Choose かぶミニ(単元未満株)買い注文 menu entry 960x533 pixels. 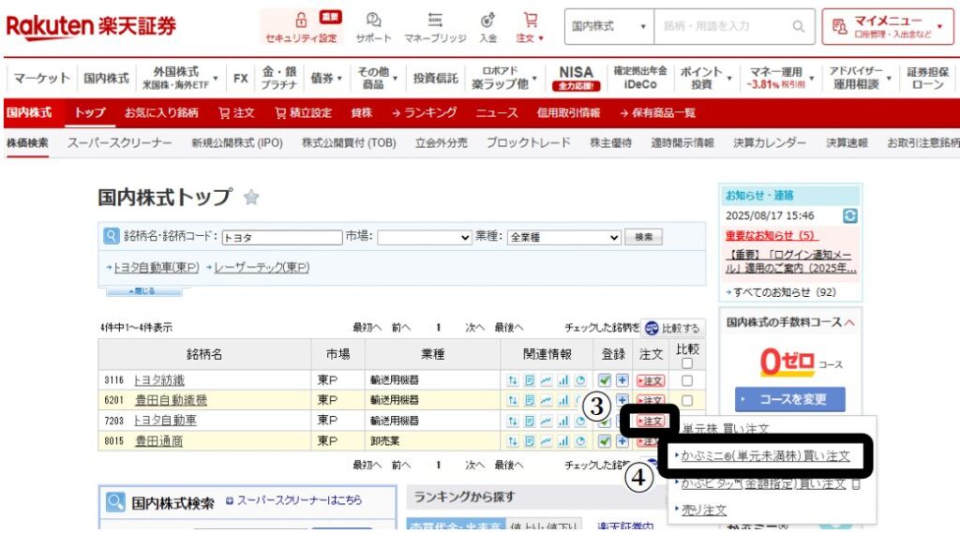[x=765, y=456]
